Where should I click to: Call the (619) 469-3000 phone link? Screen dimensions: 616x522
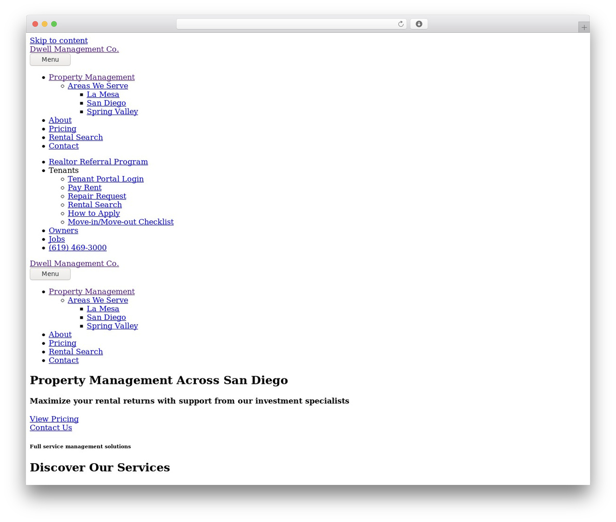coord(77,248)
